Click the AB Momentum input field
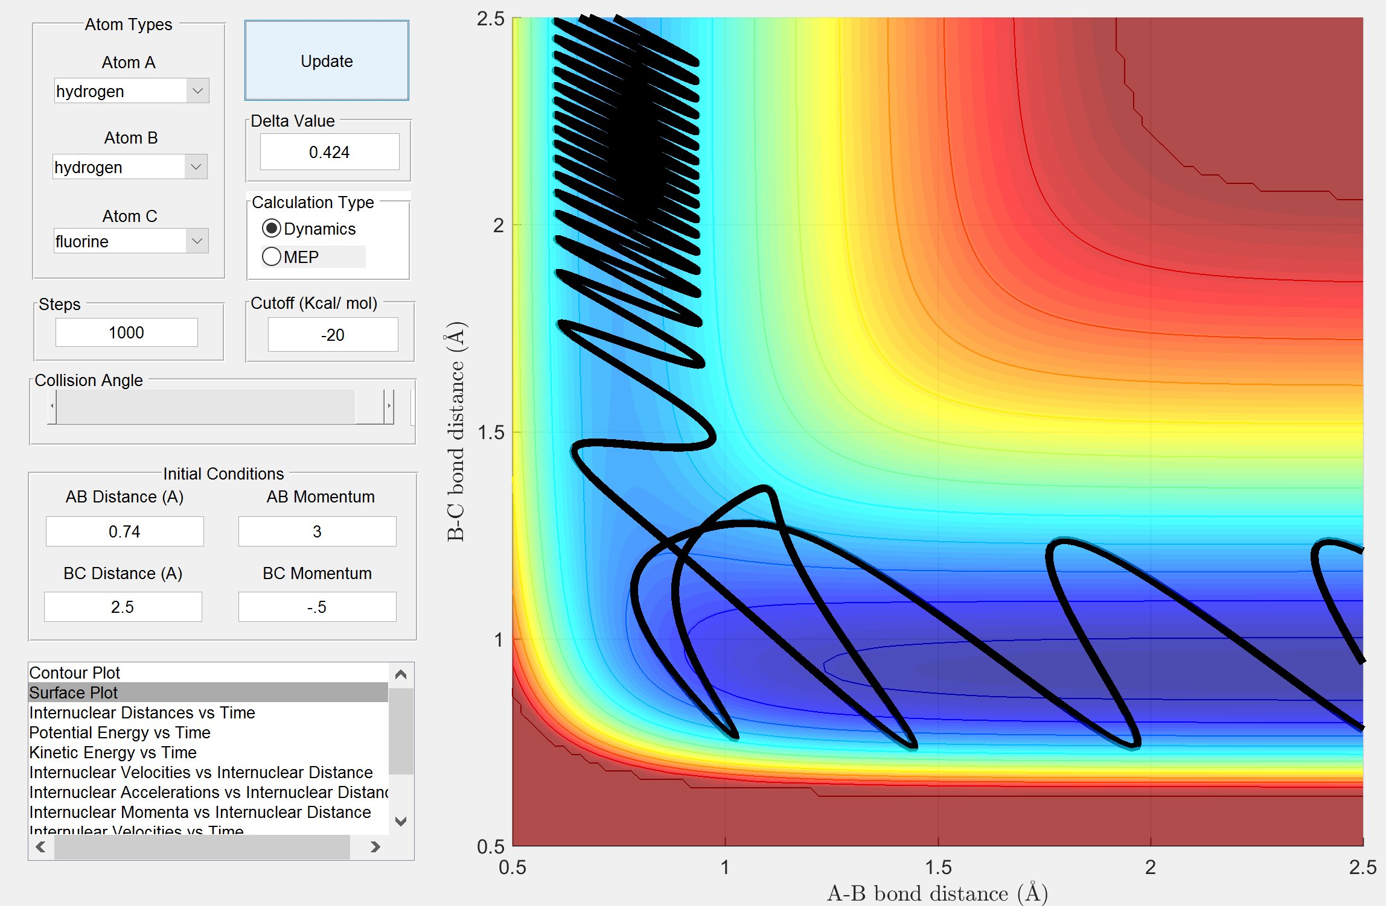The width and height of the screenshot is (1386, 906). (x=317, y=531)
